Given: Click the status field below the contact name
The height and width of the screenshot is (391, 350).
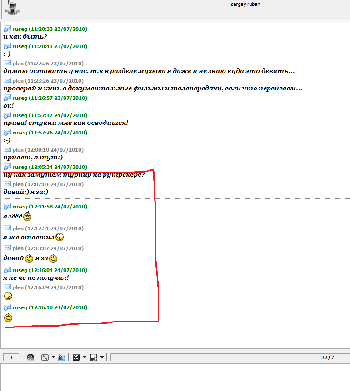Looking at the screenshot, I should click(187, 15).
